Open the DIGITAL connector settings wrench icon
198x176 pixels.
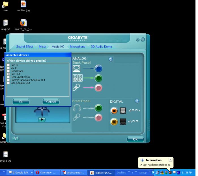pos(137,101)
